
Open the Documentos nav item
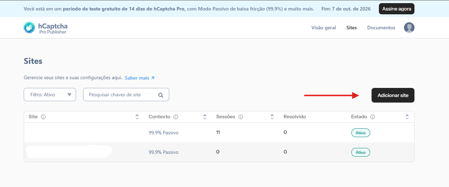coord(381,28)
